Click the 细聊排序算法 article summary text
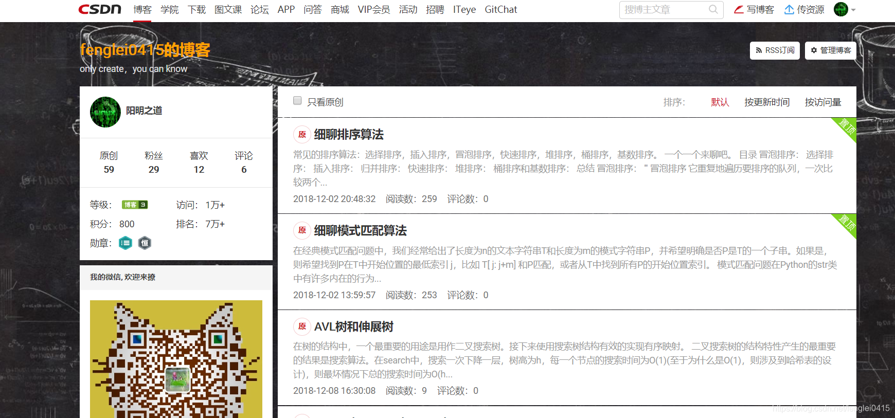Image resolution: width=895 pixels, height=418 pixels. [563, 169]
